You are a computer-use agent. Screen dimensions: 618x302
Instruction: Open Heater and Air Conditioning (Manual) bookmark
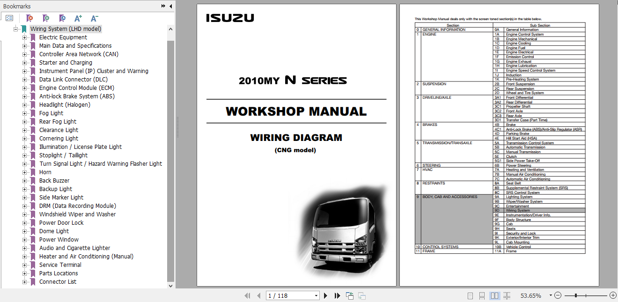(86, 257)
